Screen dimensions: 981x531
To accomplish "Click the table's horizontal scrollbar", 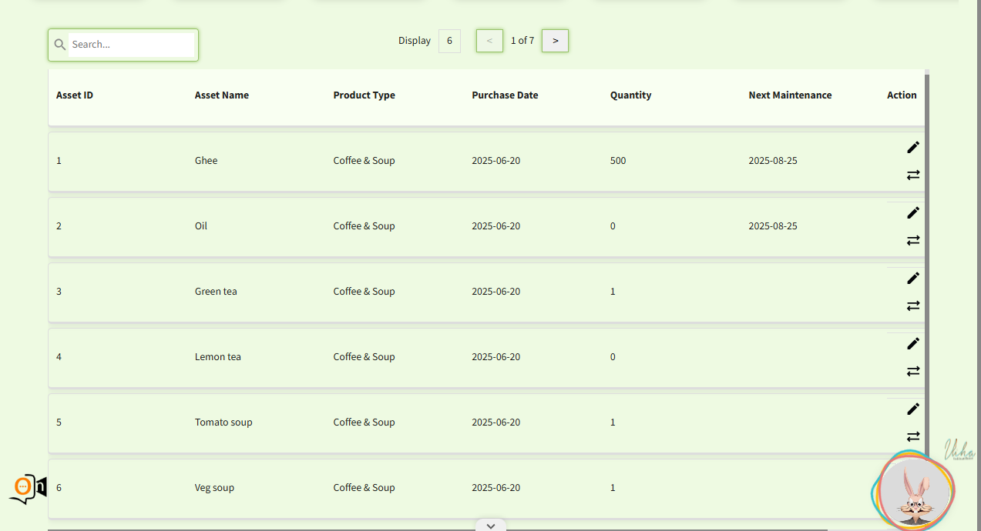I will click(438, 529).
